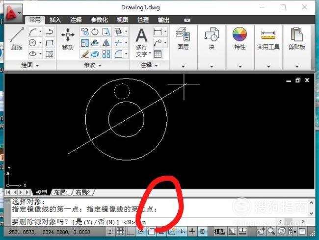Viewport: 319px width, 240px height.
Task: Switch to the 参数化 ribbon tab
Action: tap(99, 20)
